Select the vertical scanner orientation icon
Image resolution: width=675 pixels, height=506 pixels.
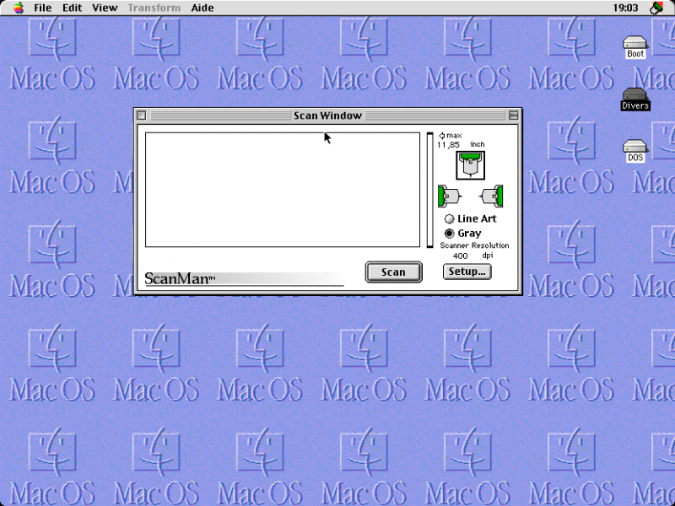470,166
